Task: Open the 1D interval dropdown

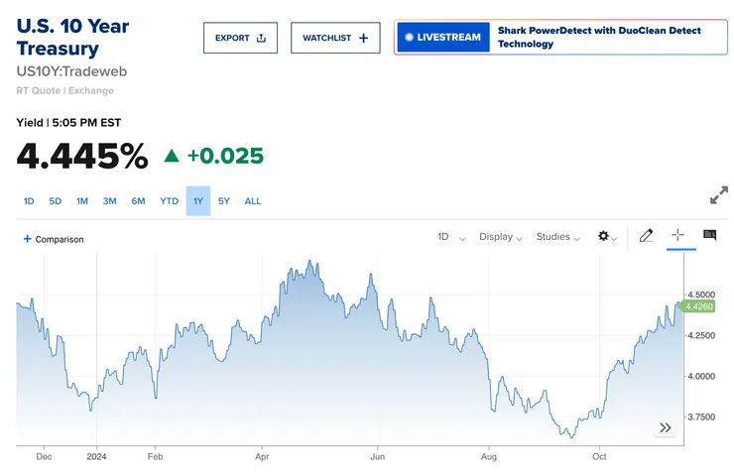Action: click(x=451, y=237)
